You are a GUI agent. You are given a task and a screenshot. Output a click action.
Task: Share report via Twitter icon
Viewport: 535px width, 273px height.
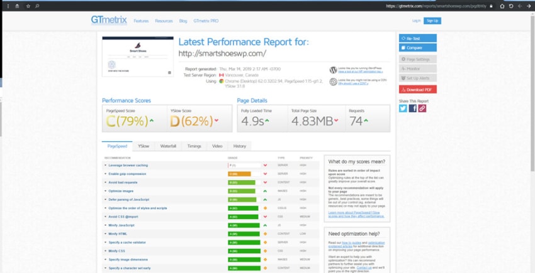[x=403, y=108]
